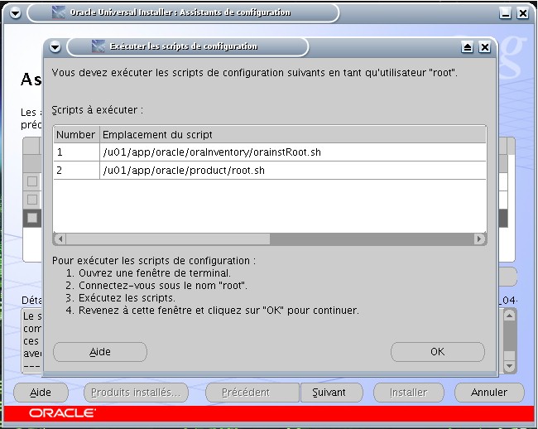Click the Oracle logo in red footer
Viewport: 538px width, 429px height.
(62, 413)
